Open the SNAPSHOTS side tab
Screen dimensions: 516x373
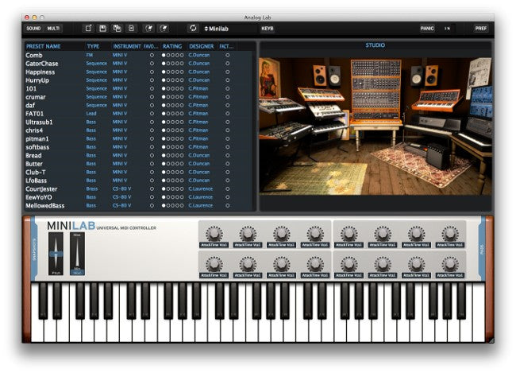click(35, 249)
